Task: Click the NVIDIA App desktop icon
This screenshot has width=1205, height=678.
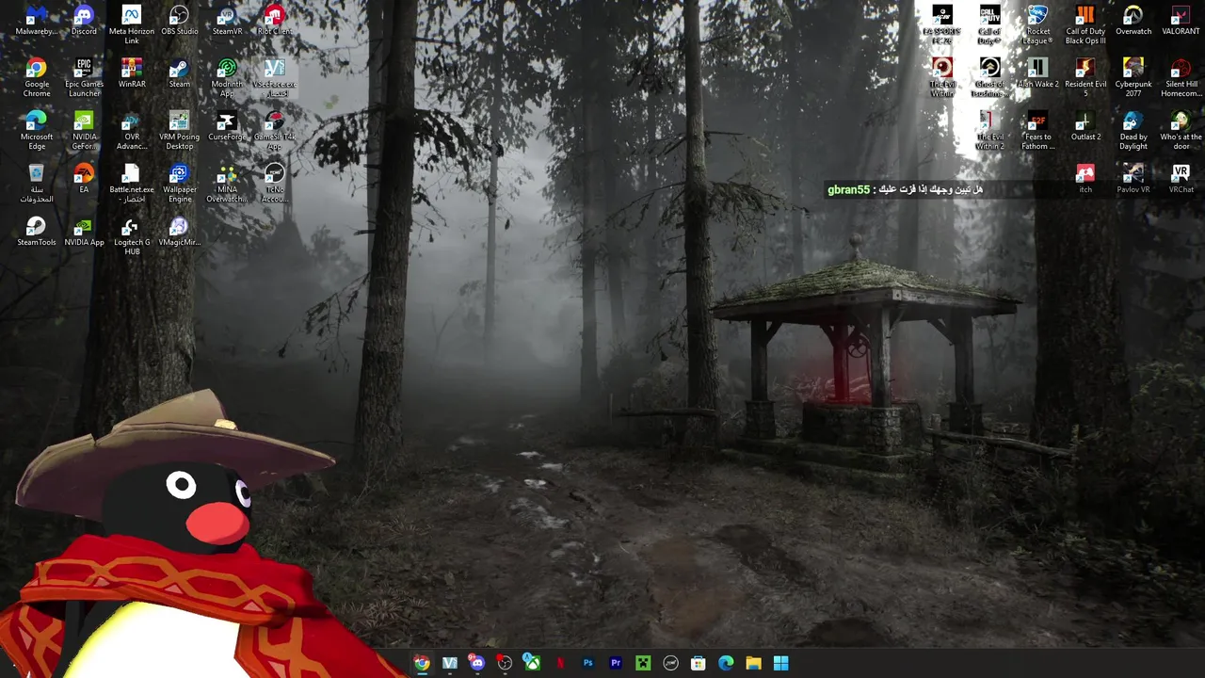Action: (84, 232)
